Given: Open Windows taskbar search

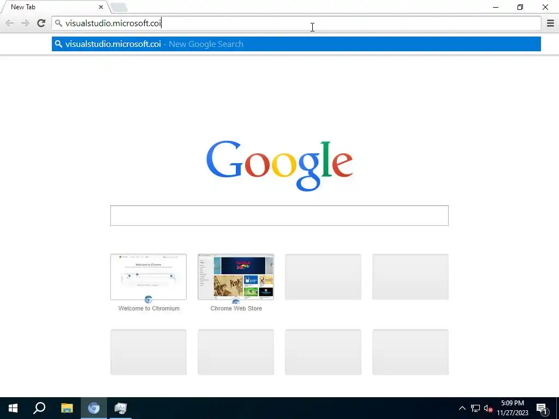Looking at the screenshot, I should click(x=39, y=408).
